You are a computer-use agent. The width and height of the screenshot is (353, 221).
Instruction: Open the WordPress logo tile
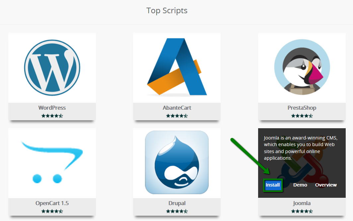click(x=52, y=68)
